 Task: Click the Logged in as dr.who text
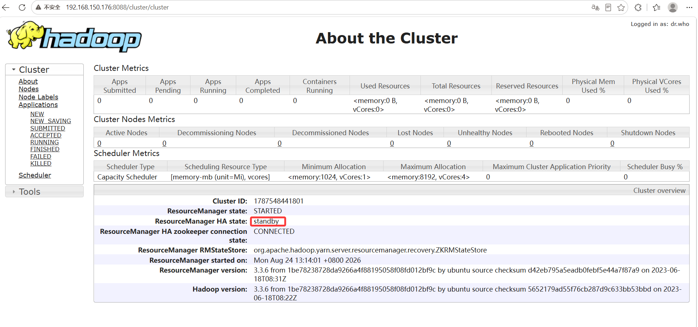(660, 24)
